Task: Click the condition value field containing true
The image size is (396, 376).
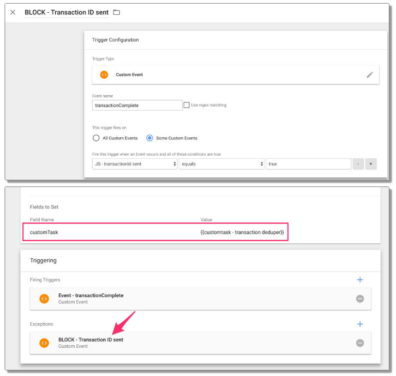Action: click(x=308, y=164)
